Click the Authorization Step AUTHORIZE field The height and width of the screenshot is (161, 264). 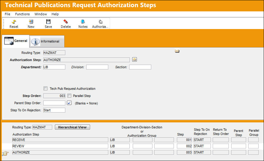pyautogui.click(x=87, y=60)
